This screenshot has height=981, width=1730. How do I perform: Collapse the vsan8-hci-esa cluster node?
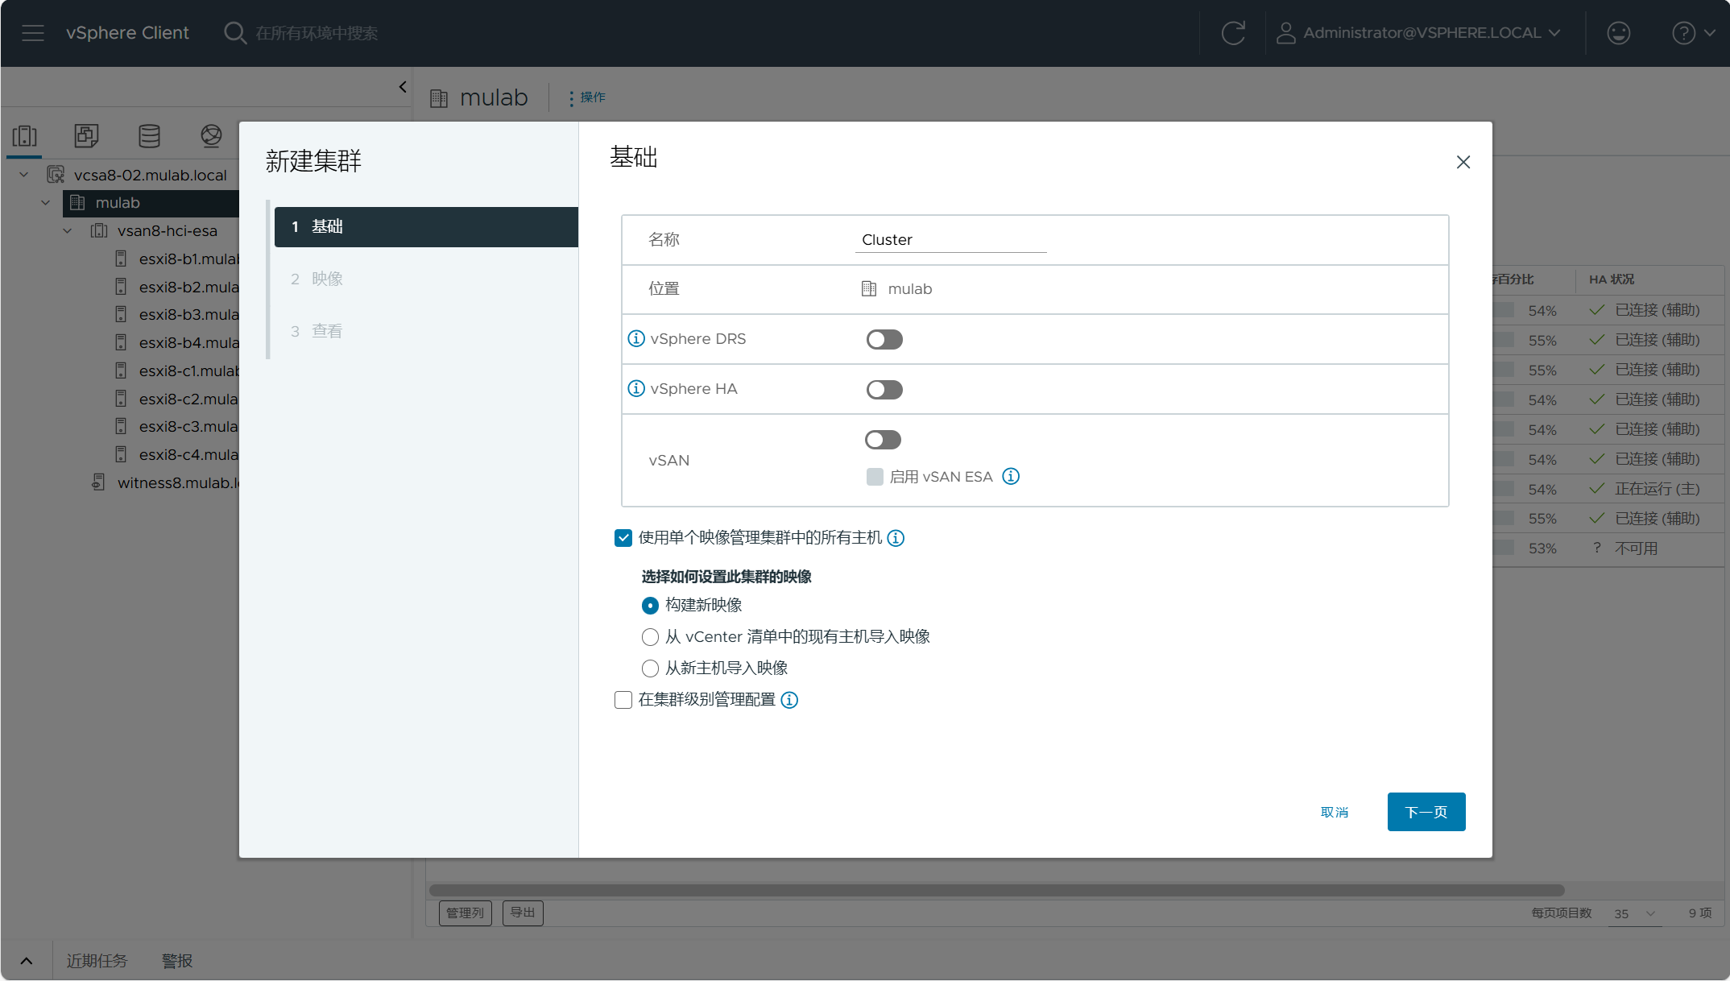68,231
